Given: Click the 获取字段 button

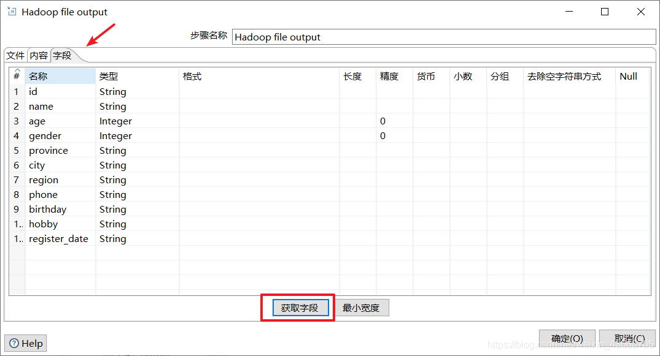Looking at the screenshot, I should tap(300, 308).
